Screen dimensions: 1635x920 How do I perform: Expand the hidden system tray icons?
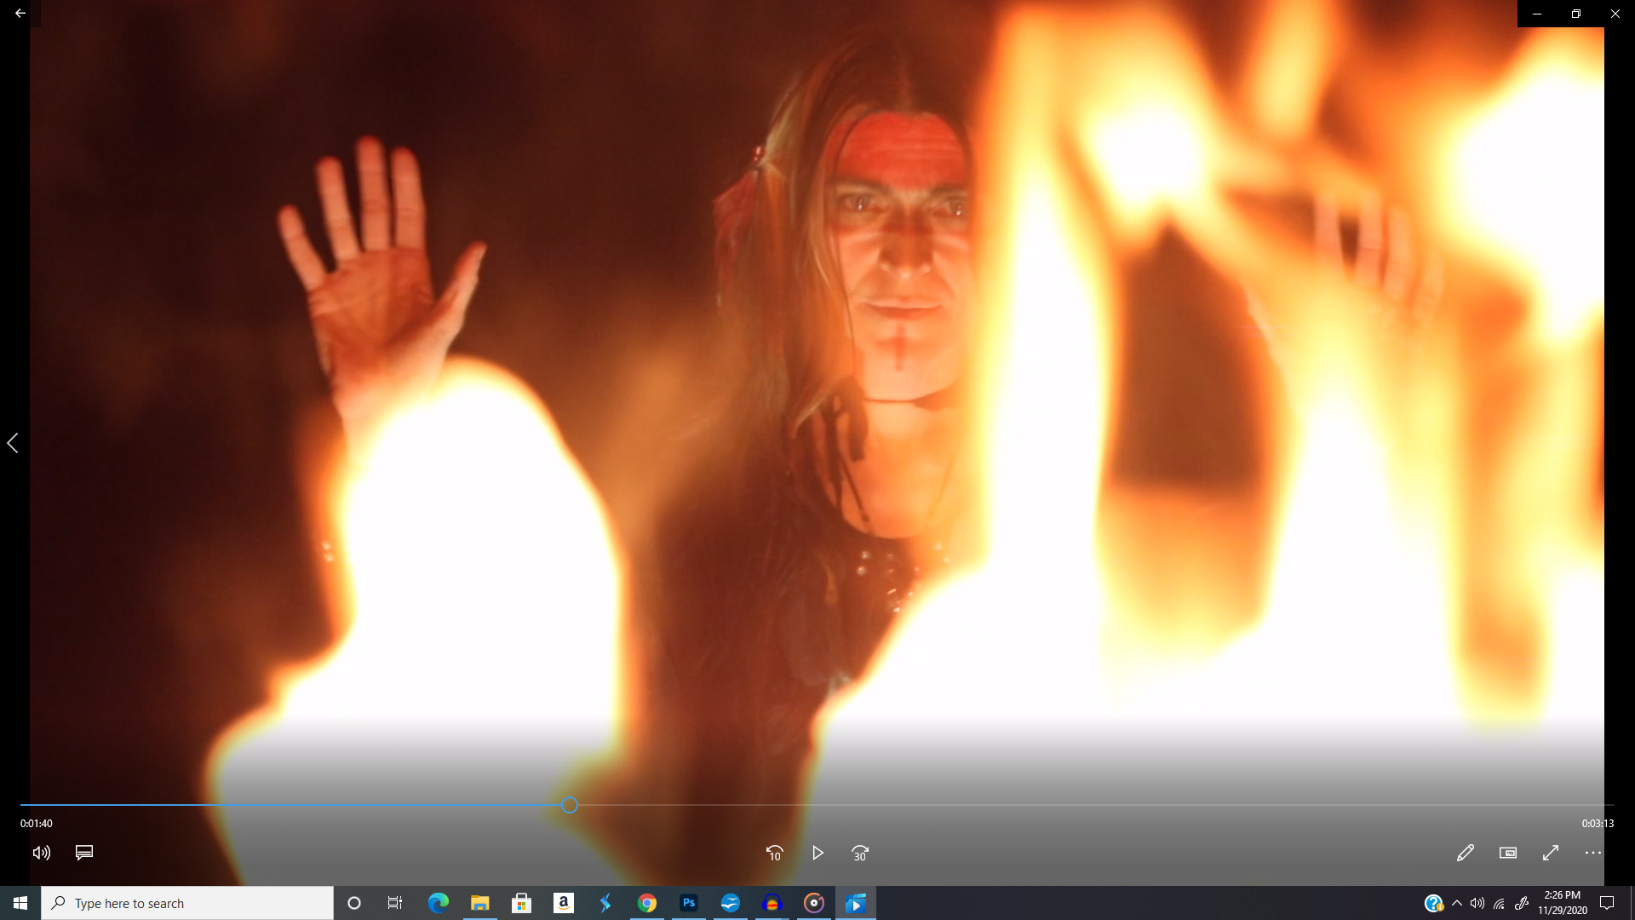tap(1457, 903)
